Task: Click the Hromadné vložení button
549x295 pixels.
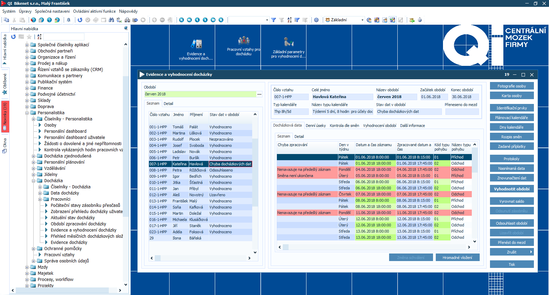Action: click(457, 258)
